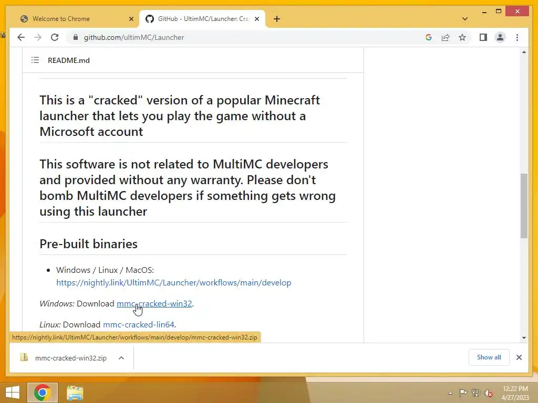This screenshot has height=403, width=538.
Task: Maximize the Chrome window
Action: (x=499, y=12)
